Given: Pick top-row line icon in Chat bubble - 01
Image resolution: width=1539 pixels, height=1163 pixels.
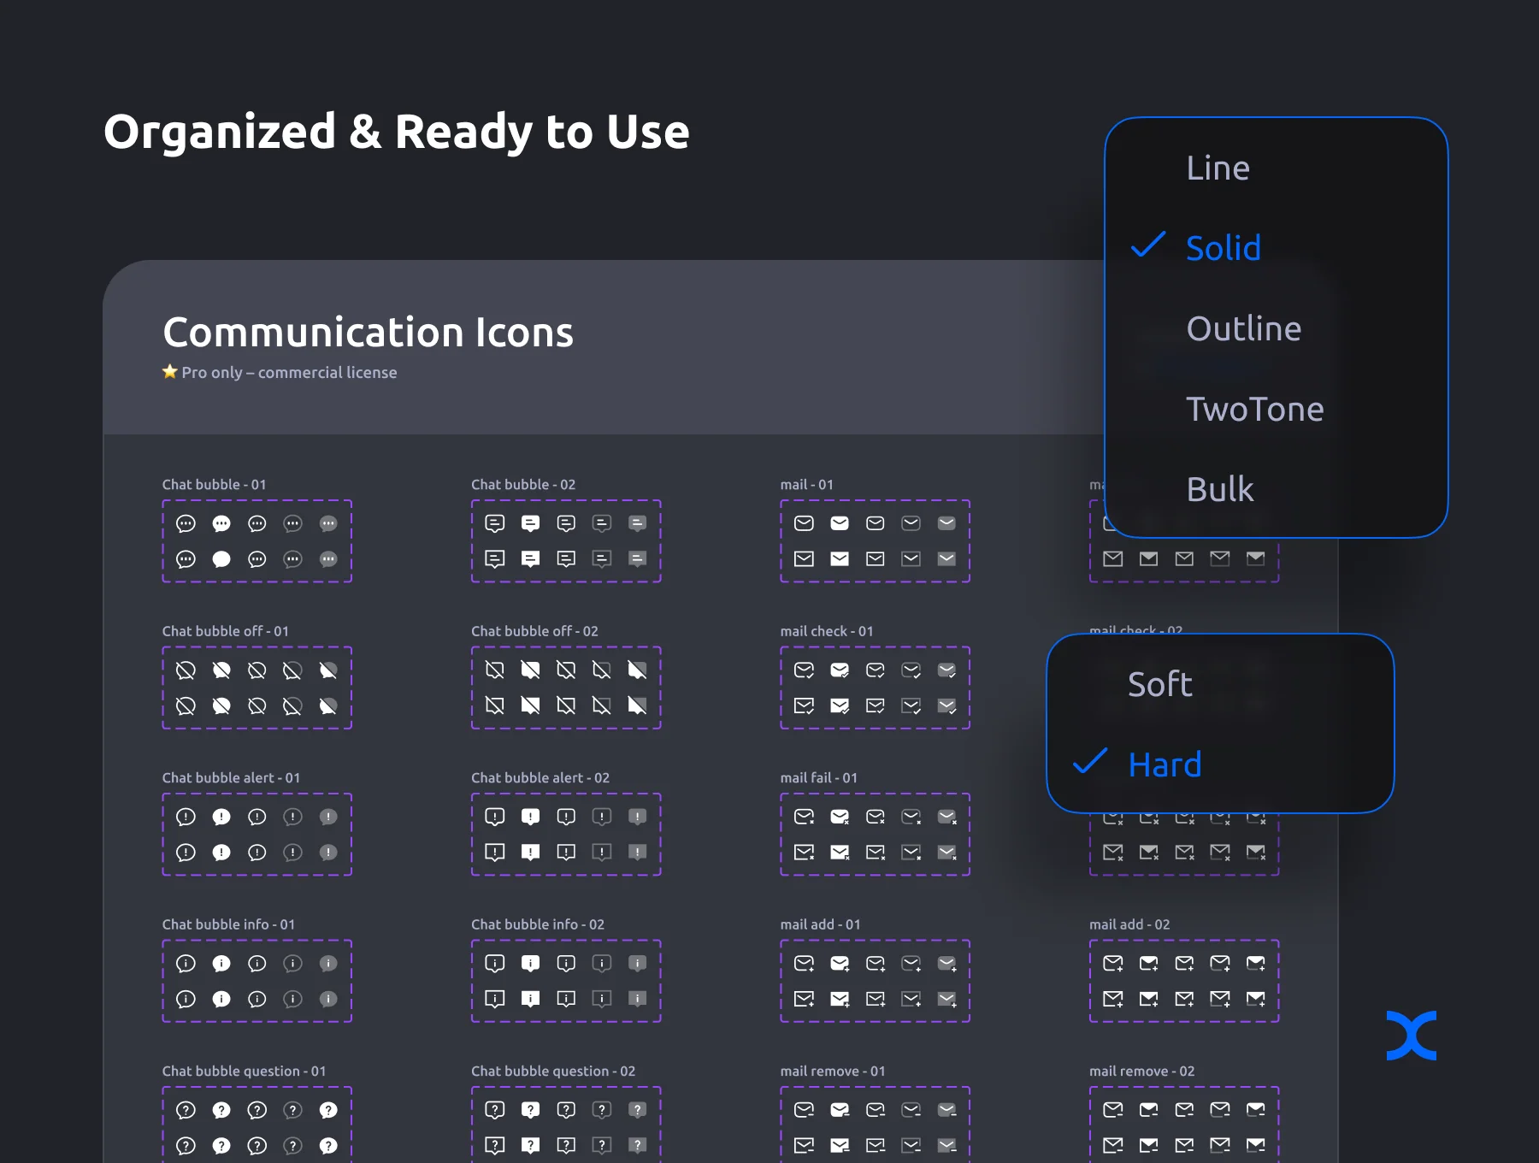Looking at the screenshot, I should pos(186,523).
